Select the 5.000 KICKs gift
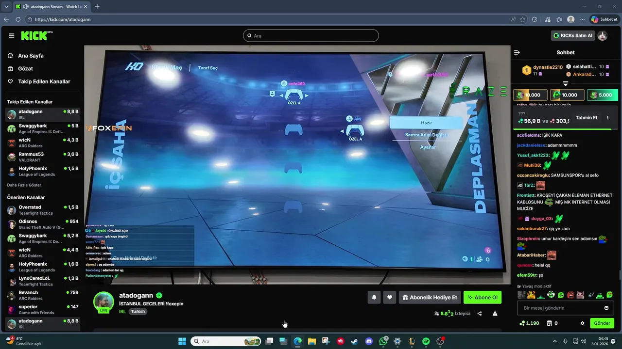Screen dimensions: 622x349 point(603,95)
